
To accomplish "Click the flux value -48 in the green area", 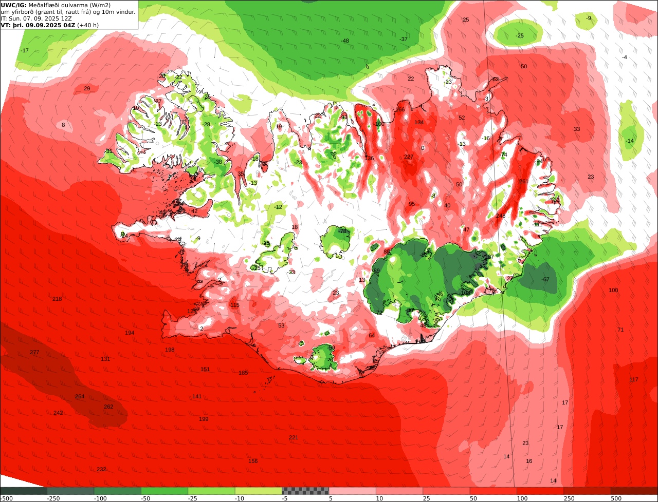I will 345,41.
